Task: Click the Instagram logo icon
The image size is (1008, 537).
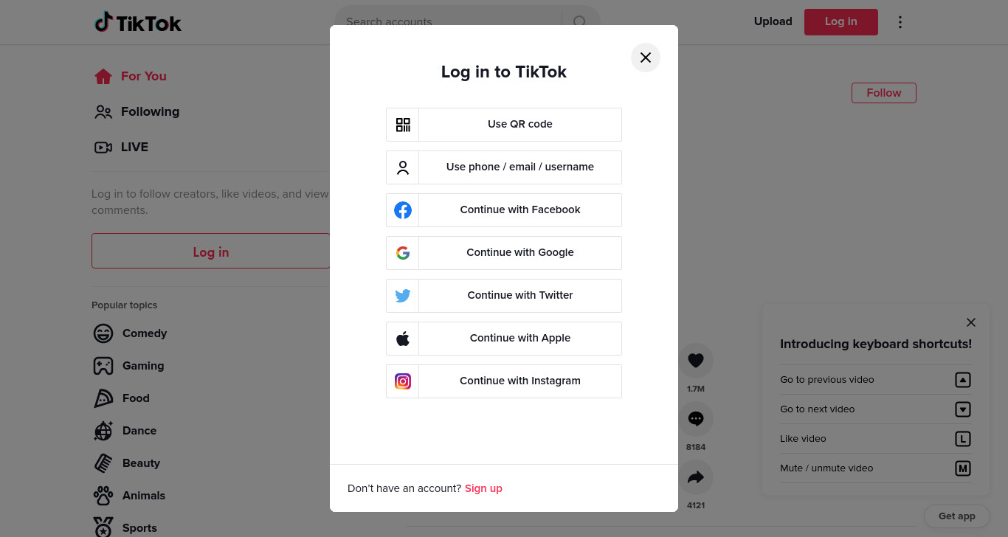Action: pos(403,381)
